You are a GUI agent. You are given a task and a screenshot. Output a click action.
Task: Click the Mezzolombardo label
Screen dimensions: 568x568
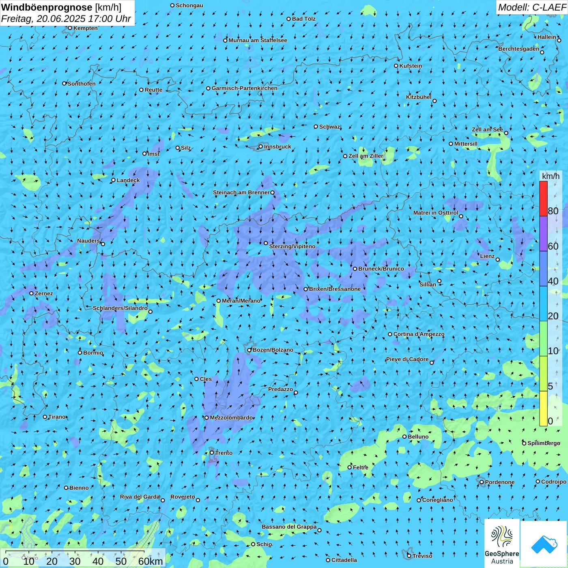click(x=231, y=417)
